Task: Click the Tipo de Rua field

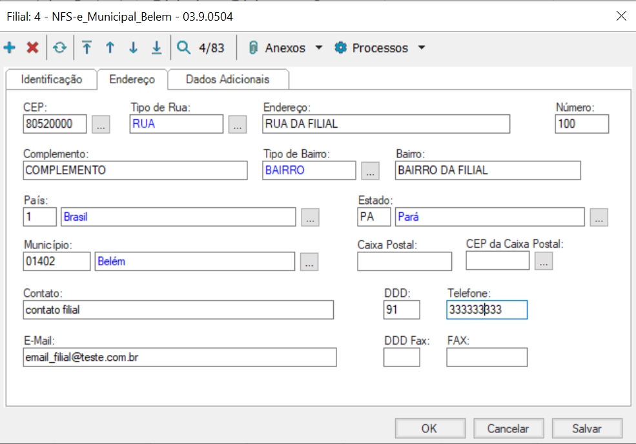Action: (x=176, y=124)
